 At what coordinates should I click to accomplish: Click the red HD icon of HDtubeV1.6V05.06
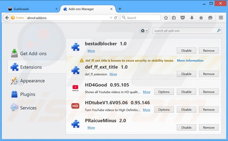point(75,106)
